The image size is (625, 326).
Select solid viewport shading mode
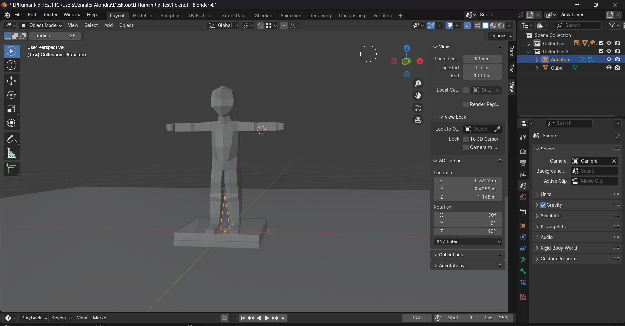[x=485, y=26]
